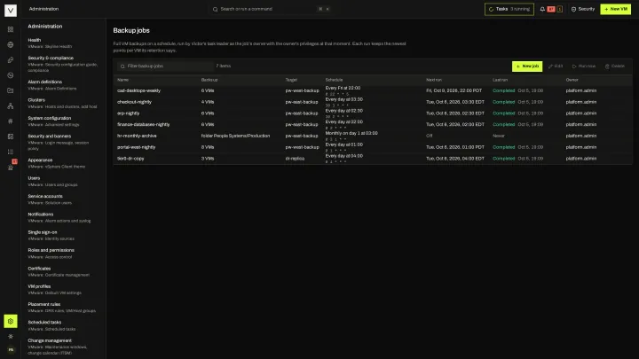
Task: Click the Run now button
Action: pyautogui.click(x=584, y=66)
